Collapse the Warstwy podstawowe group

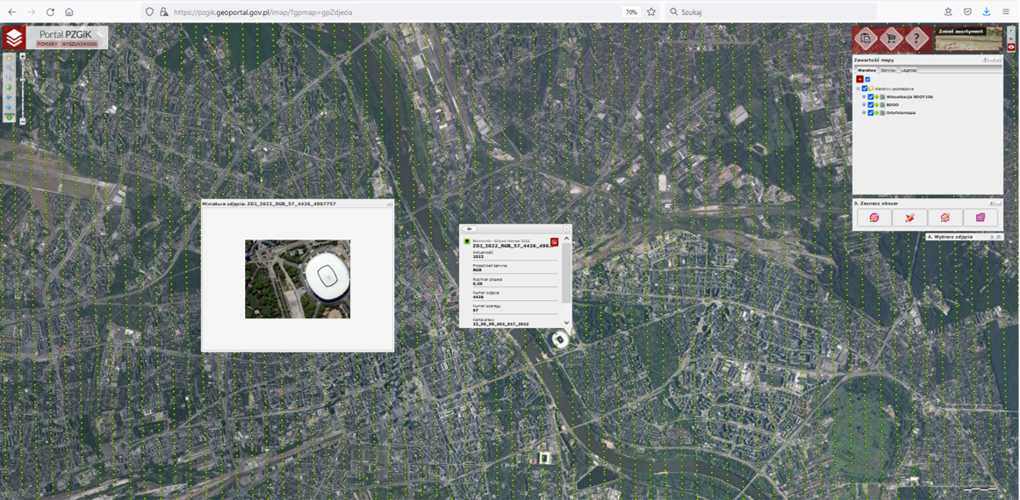tap(858, 89)
